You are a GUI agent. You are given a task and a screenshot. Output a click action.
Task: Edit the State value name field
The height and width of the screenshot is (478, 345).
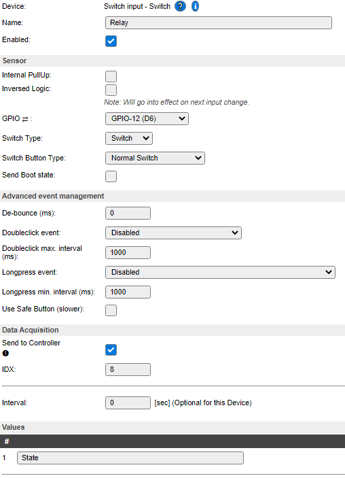tap(130, 458)
